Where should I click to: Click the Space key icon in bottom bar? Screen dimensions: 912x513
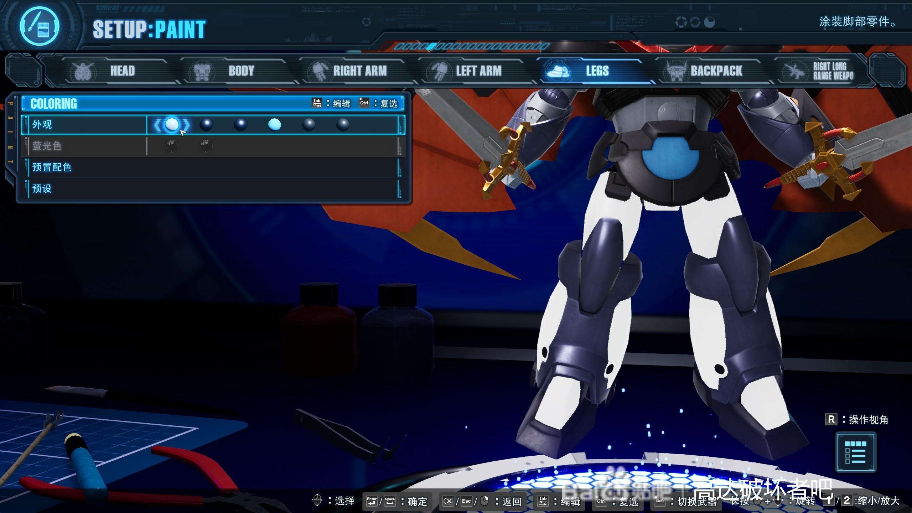click(x=389, y=501)
